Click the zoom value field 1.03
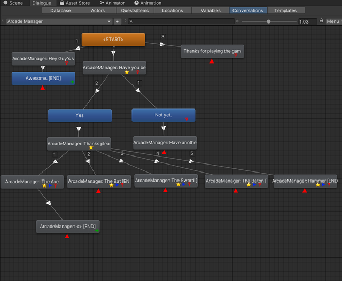This screenshot has height=281, width=342. pos(307,21)
